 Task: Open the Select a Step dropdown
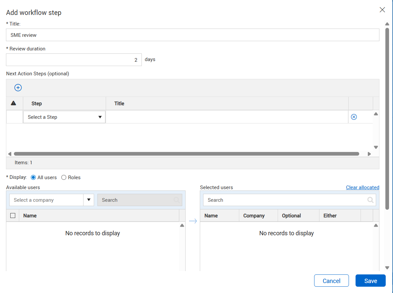coord(64,117)
